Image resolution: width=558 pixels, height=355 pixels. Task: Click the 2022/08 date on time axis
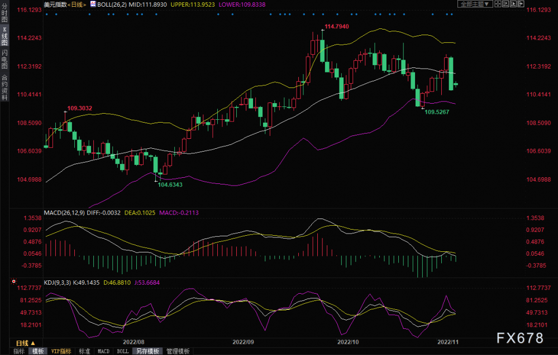pos(133,342)
